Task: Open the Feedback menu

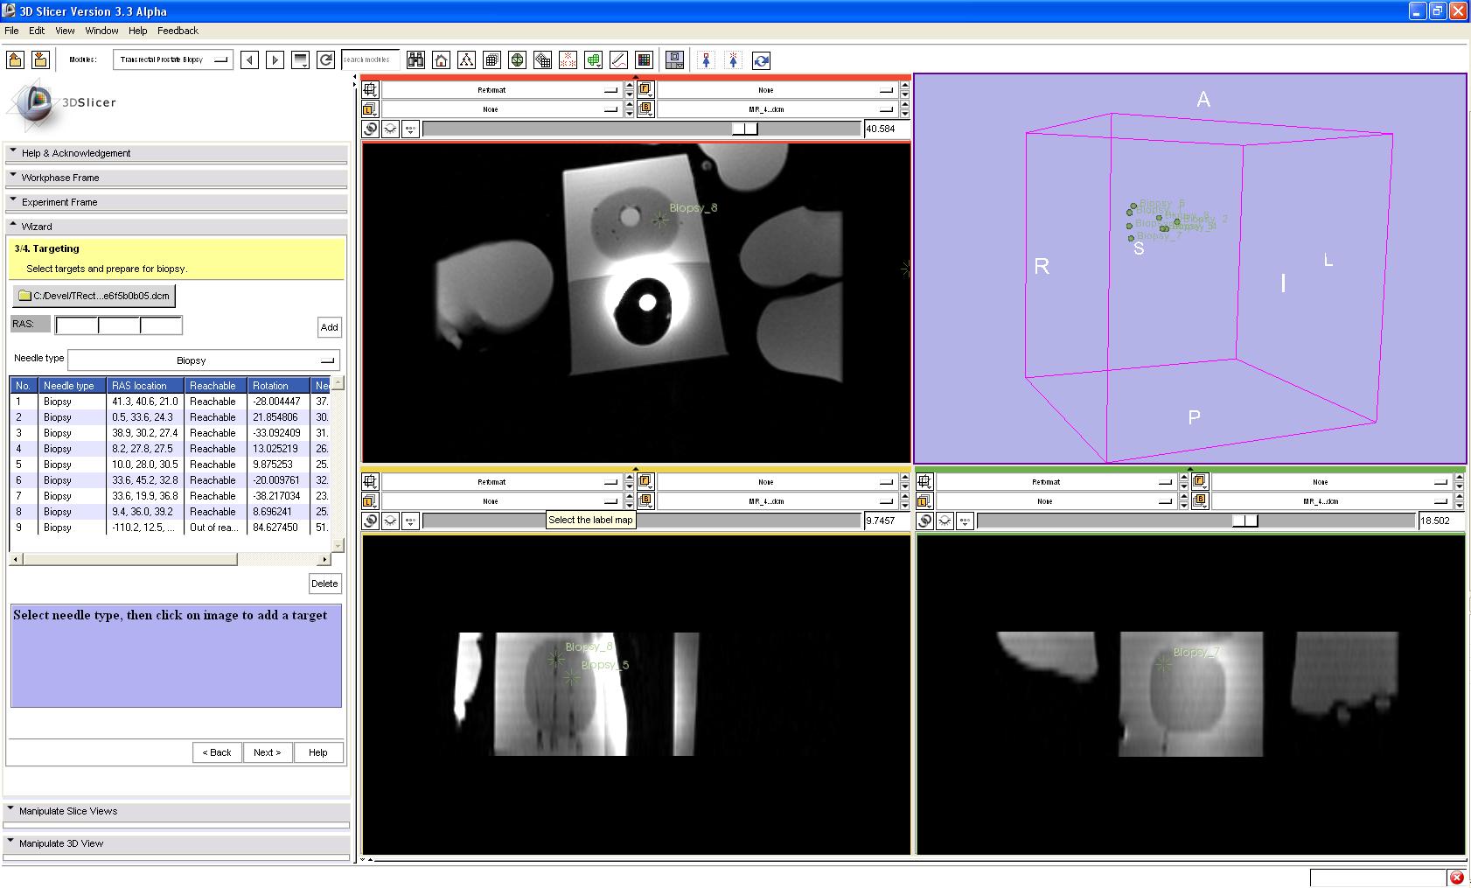Action: pyautogui.click(x=178, y=31)
